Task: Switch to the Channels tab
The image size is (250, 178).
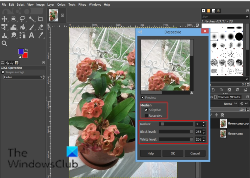Action: point(222,97)
